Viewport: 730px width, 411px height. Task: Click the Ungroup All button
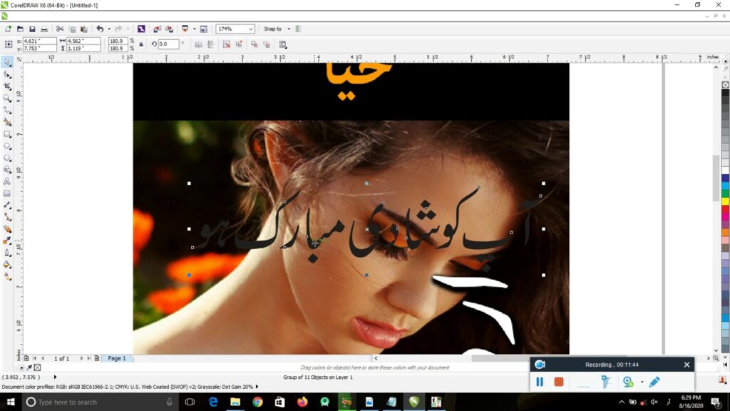pos(238,45)
